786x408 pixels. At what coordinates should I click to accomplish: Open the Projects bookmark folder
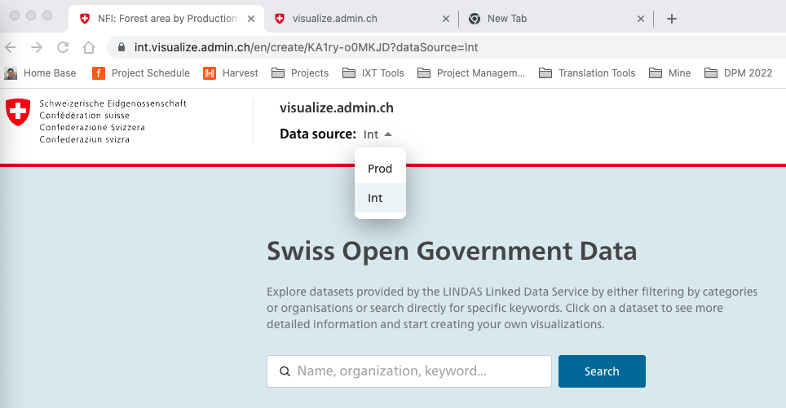tap(300, 73)
